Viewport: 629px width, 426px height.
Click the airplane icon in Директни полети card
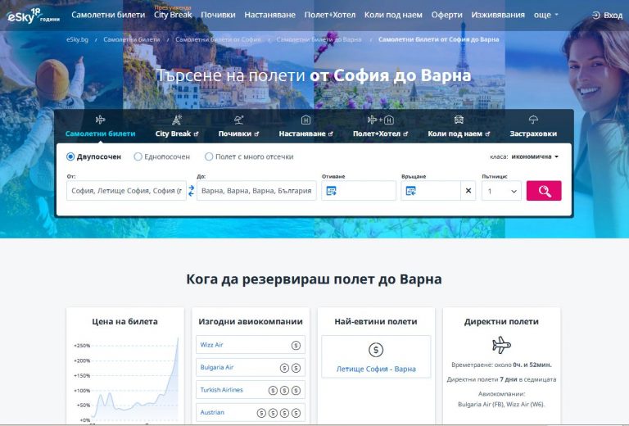pyautogui.click(x=501, y=344)
